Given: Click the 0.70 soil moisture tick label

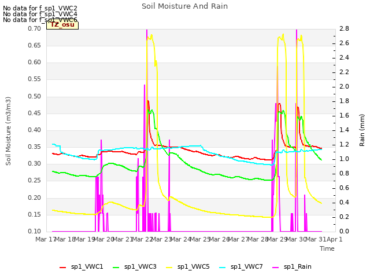Looking at the screenshot, I should (x=35, y=28).
